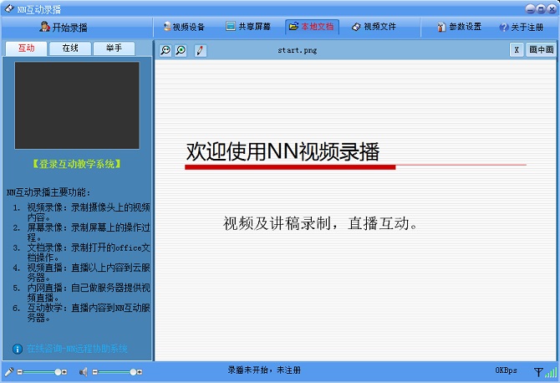Click the 录播未开始，未注册 status text
Screen dimensions: 560x383
[264, 370]
